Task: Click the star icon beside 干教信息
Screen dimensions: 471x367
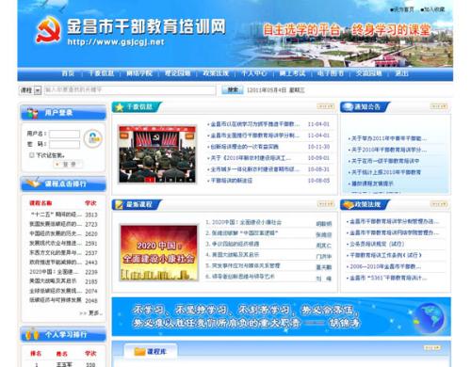Action: point(120,107)
